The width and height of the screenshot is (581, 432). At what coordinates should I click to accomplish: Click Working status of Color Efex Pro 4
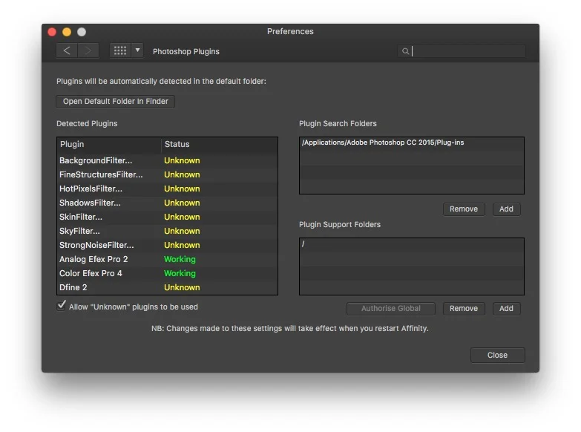[180, 273]
